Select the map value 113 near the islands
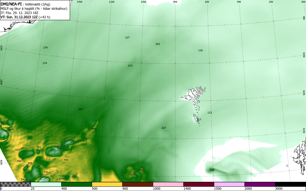This screenshot has width=306, height=191. (210, 113)
